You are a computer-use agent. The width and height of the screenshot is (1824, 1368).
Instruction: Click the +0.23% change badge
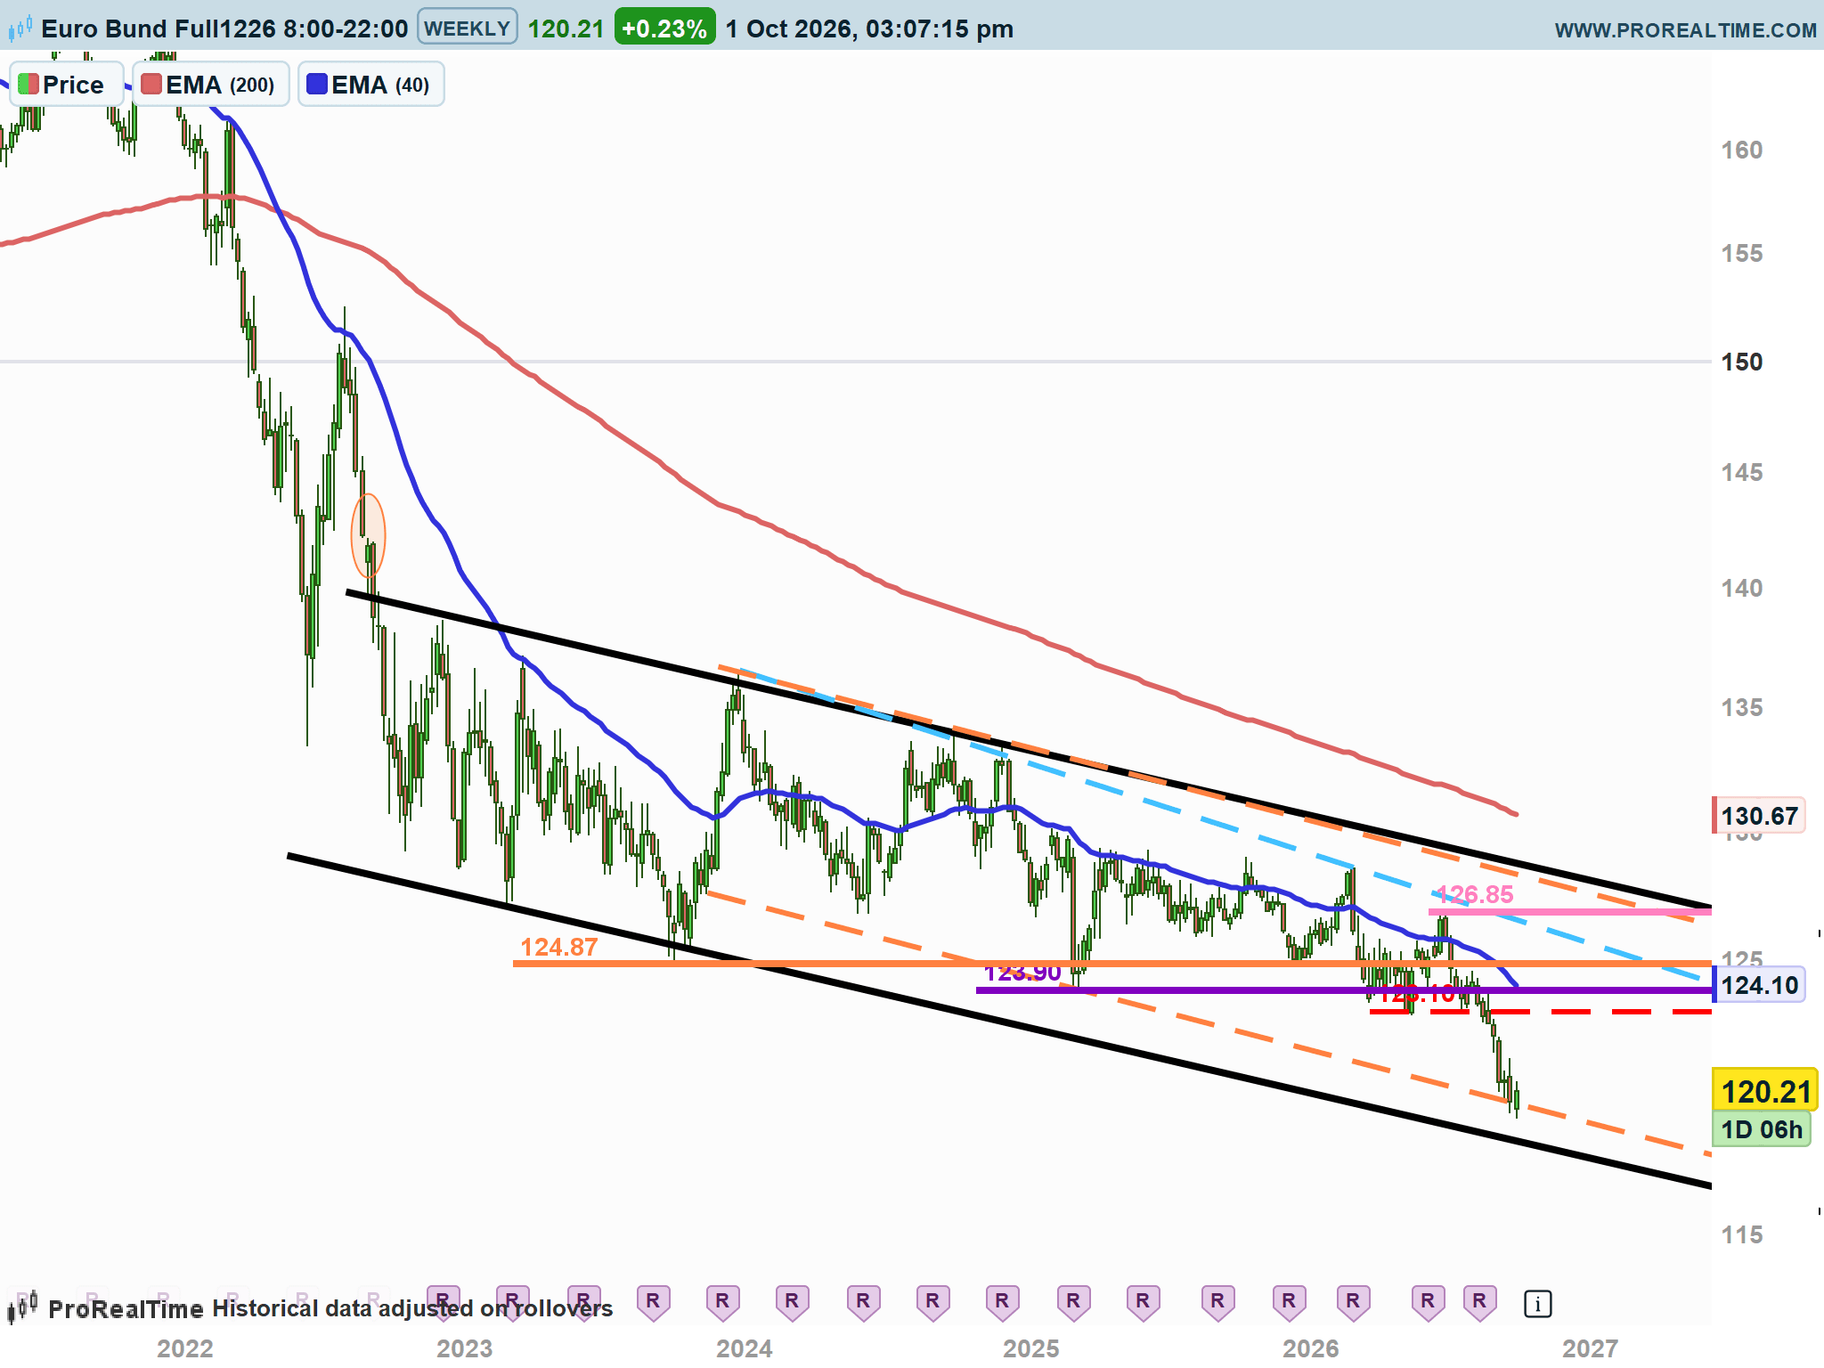pos(664,28)
